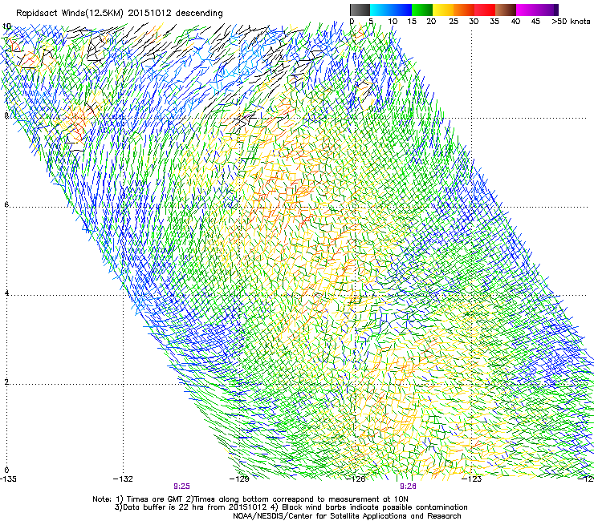Click the longitude axis label "-123"
Viewport: 594px width, 521px height.
(x=471, y=479)
